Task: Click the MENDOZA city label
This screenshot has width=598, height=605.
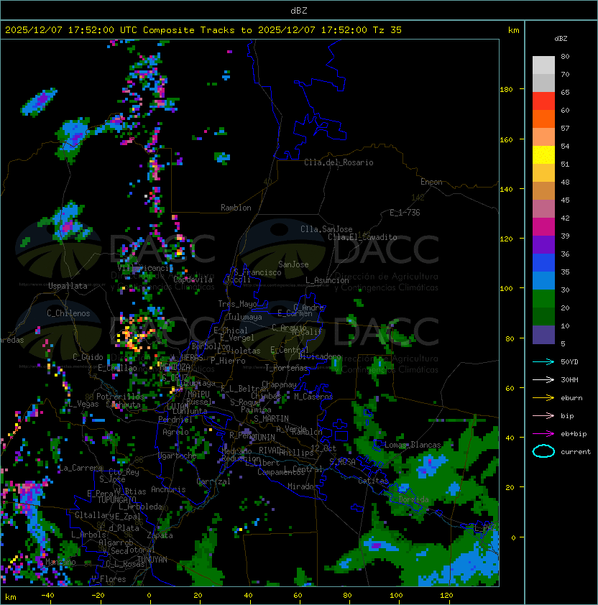Action: point(175,366)
